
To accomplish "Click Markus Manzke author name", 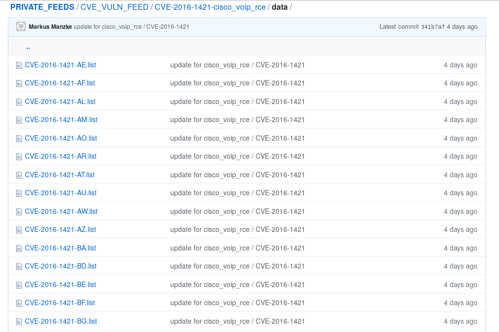I will [50, 27].
